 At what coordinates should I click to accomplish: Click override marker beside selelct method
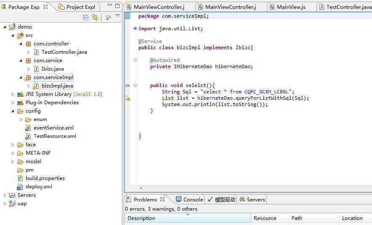[x=128, y=85]
